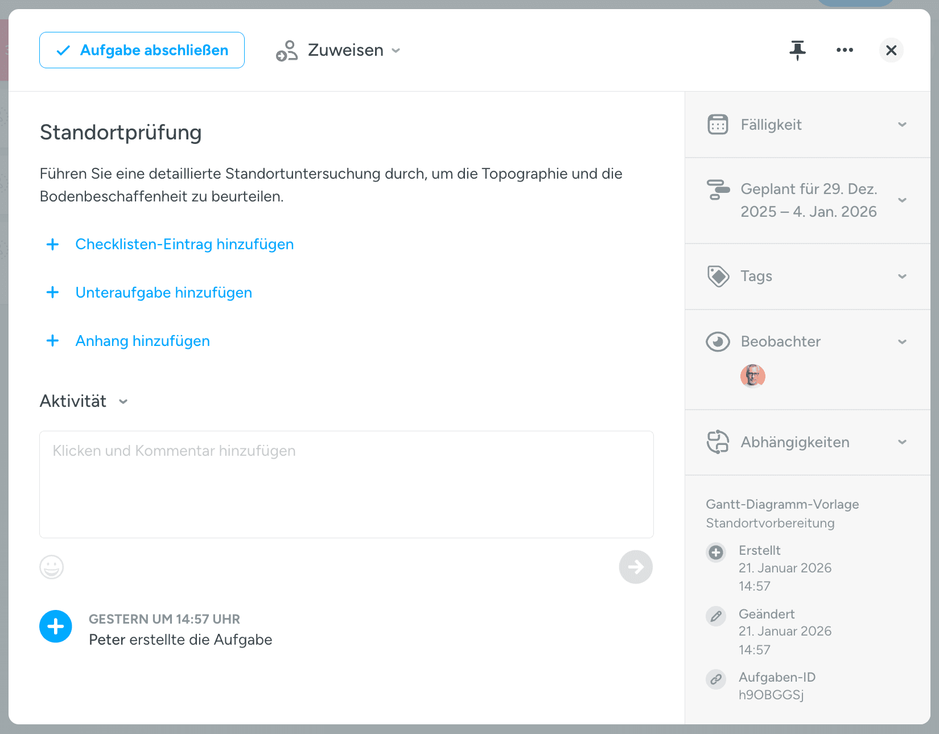Expand the Fälligkeit section chevron
Screen dimensions: 939x734
click(x=902, y=124)
